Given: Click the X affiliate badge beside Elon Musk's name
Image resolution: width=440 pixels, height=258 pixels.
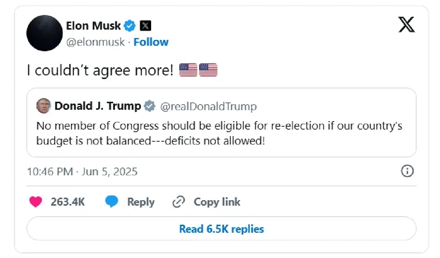Looking at the screenshot, I should [x=146, y=26].
